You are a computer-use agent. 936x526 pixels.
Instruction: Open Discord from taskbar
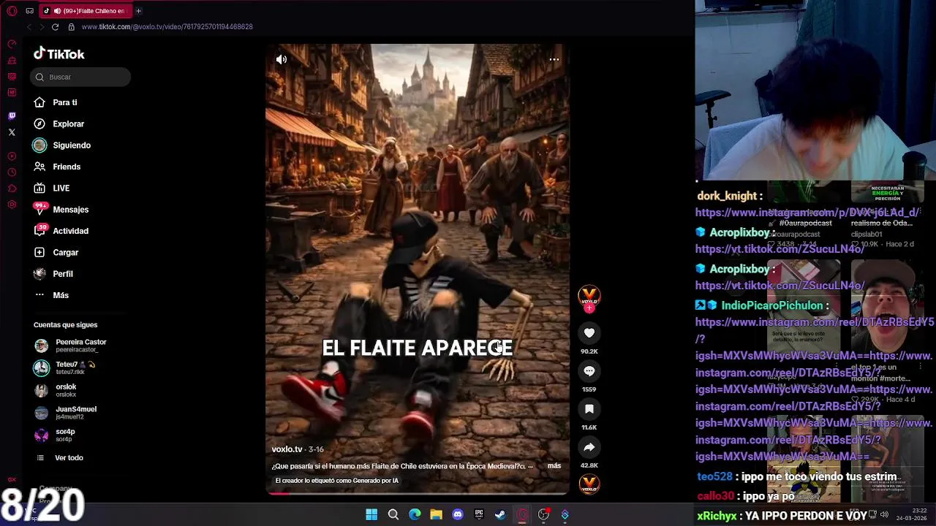(458, 515)
